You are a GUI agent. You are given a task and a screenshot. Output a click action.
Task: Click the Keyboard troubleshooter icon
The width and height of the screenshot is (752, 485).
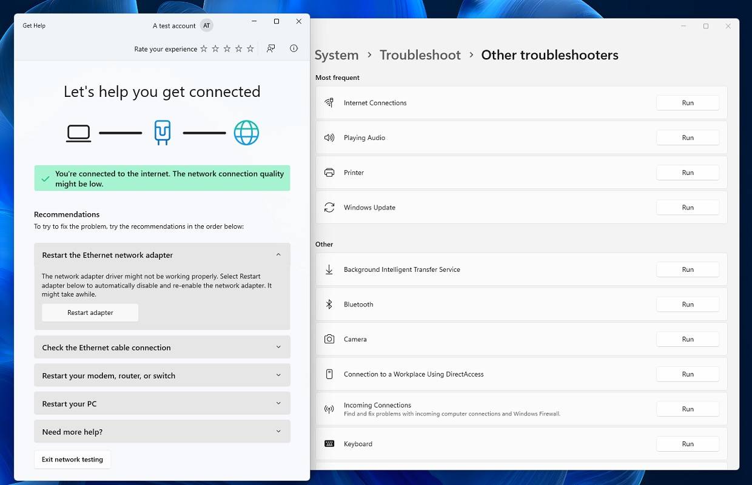329,444
